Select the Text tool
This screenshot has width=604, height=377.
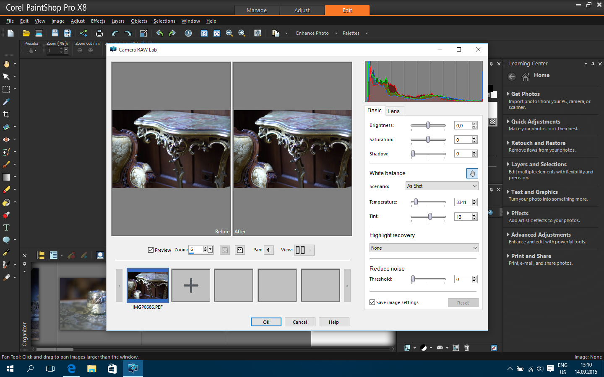(x=6, y=227)
